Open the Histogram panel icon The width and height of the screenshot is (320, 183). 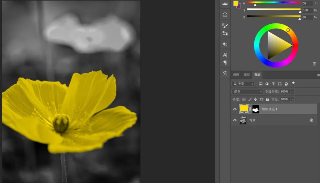[x=225, y=4]
